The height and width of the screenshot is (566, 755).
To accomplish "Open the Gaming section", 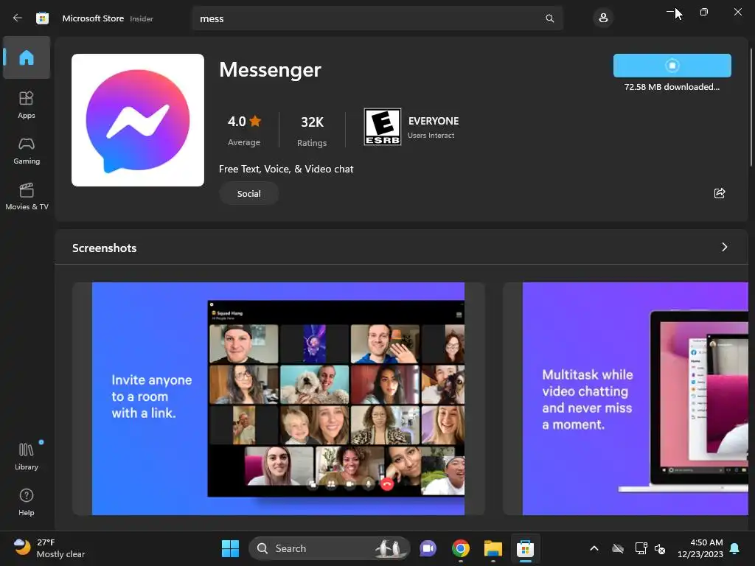I will (27, 150).
